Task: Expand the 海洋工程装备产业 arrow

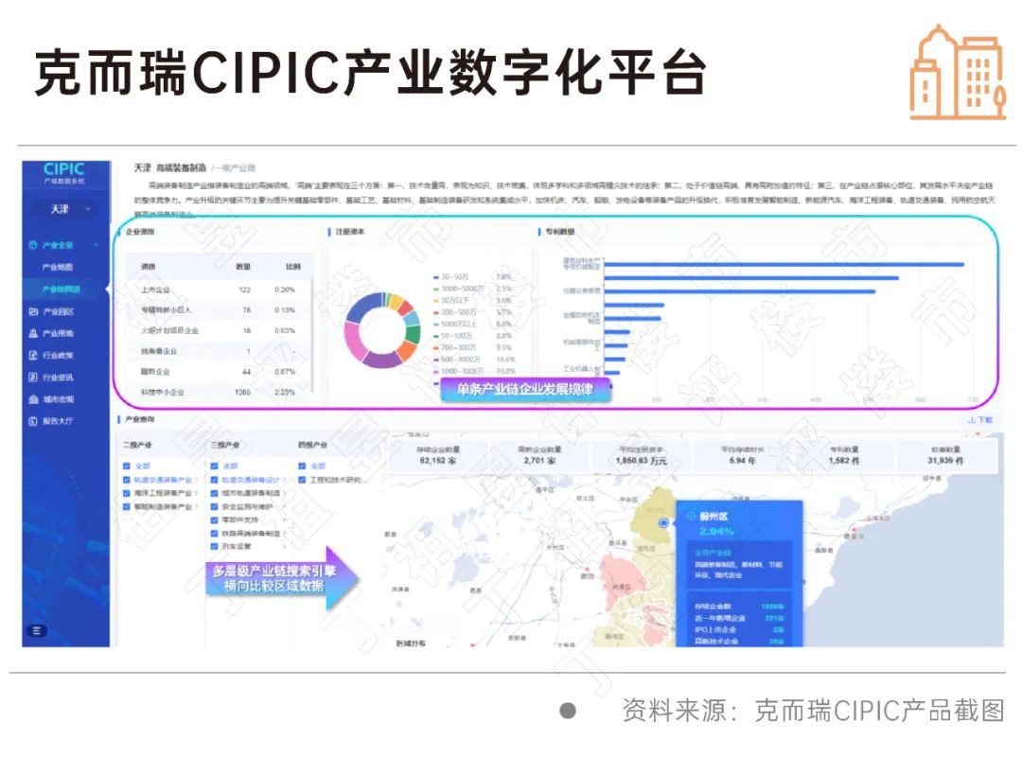Action: point(197,493)
